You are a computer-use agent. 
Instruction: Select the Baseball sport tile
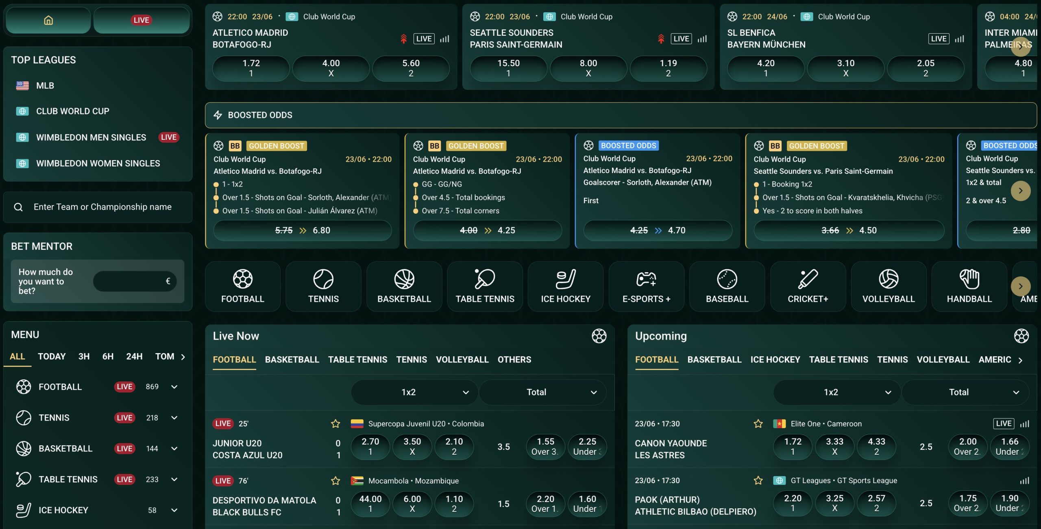727,286
